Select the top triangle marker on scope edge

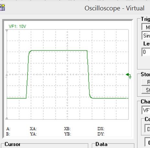7,31
